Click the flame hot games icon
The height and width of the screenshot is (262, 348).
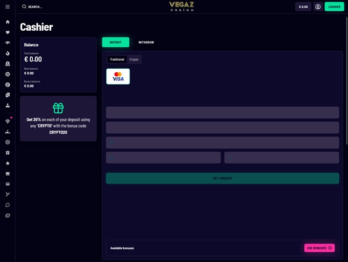coord(8,53)
